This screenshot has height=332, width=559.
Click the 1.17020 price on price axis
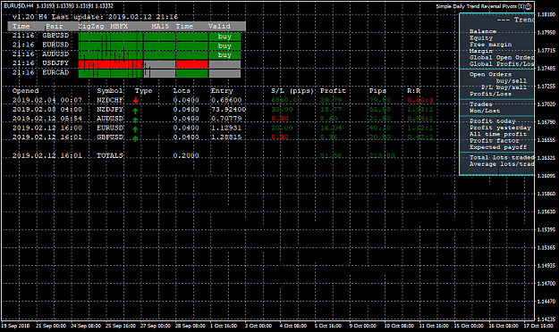point(546,104)
